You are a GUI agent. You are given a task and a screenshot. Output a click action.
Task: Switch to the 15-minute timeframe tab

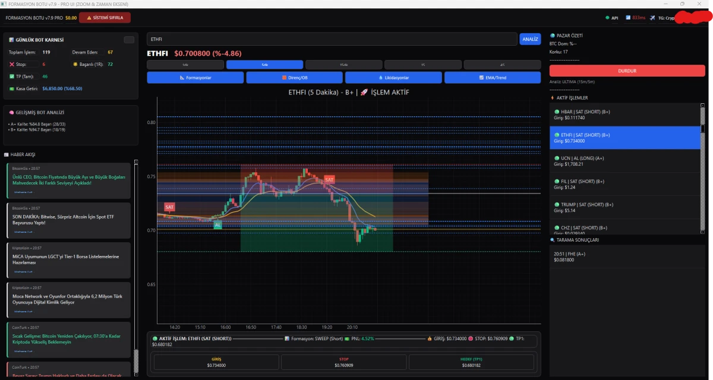[x=343, y=64]
